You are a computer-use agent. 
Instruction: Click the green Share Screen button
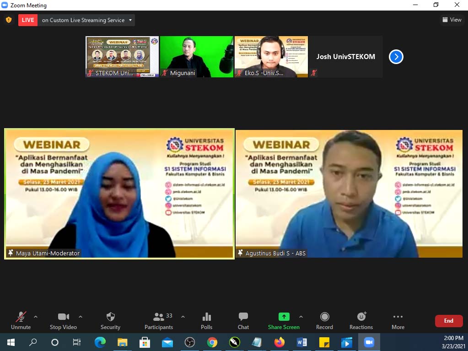click(x=284, y=321)
